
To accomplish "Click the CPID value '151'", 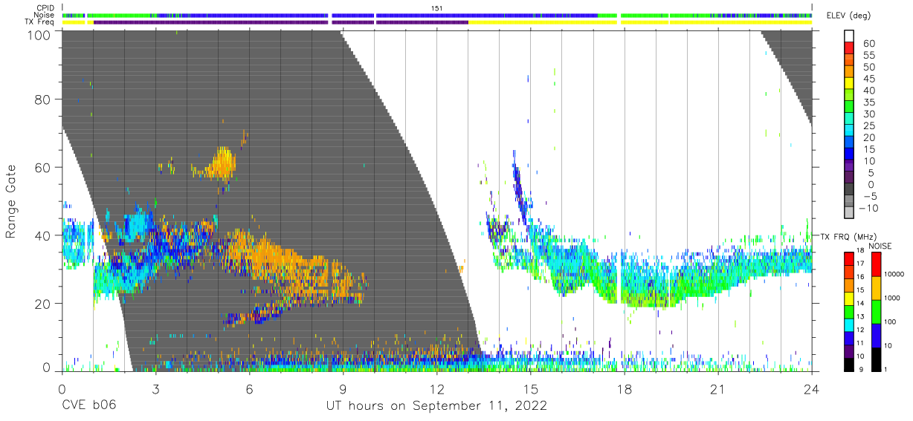I will tap(436, 7).
